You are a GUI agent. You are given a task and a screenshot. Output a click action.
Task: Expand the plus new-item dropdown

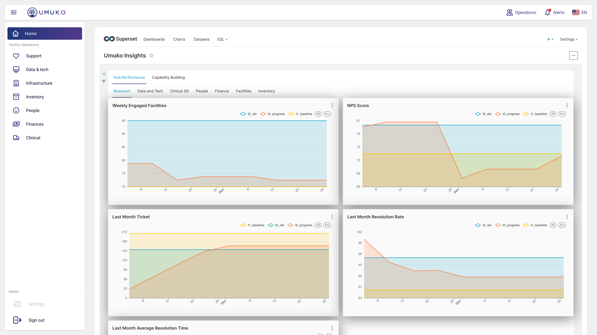click(x=550, y=39)
